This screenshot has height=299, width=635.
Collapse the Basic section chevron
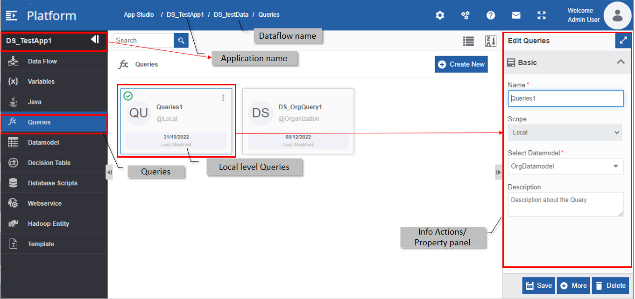coord(621,62)
